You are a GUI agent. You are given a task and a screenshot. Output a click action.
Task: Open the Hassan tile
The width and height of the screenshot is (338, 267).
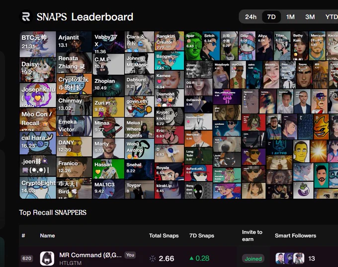tap(108, 169)
